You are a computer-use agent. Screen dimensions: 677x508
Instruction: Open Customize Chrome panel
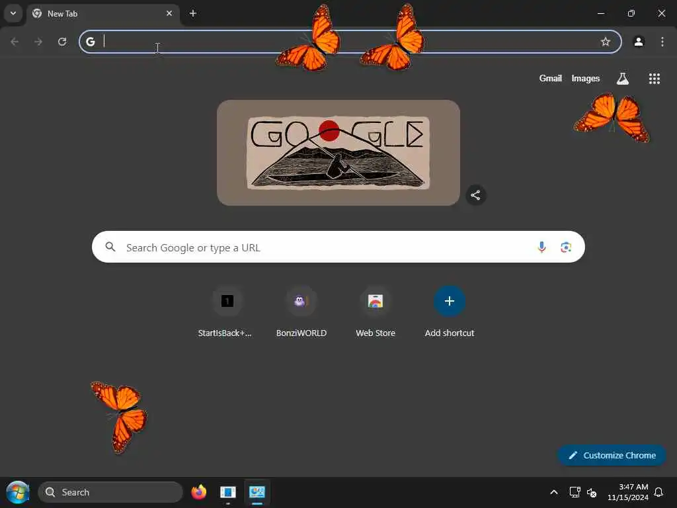click(x=612, y=455)
